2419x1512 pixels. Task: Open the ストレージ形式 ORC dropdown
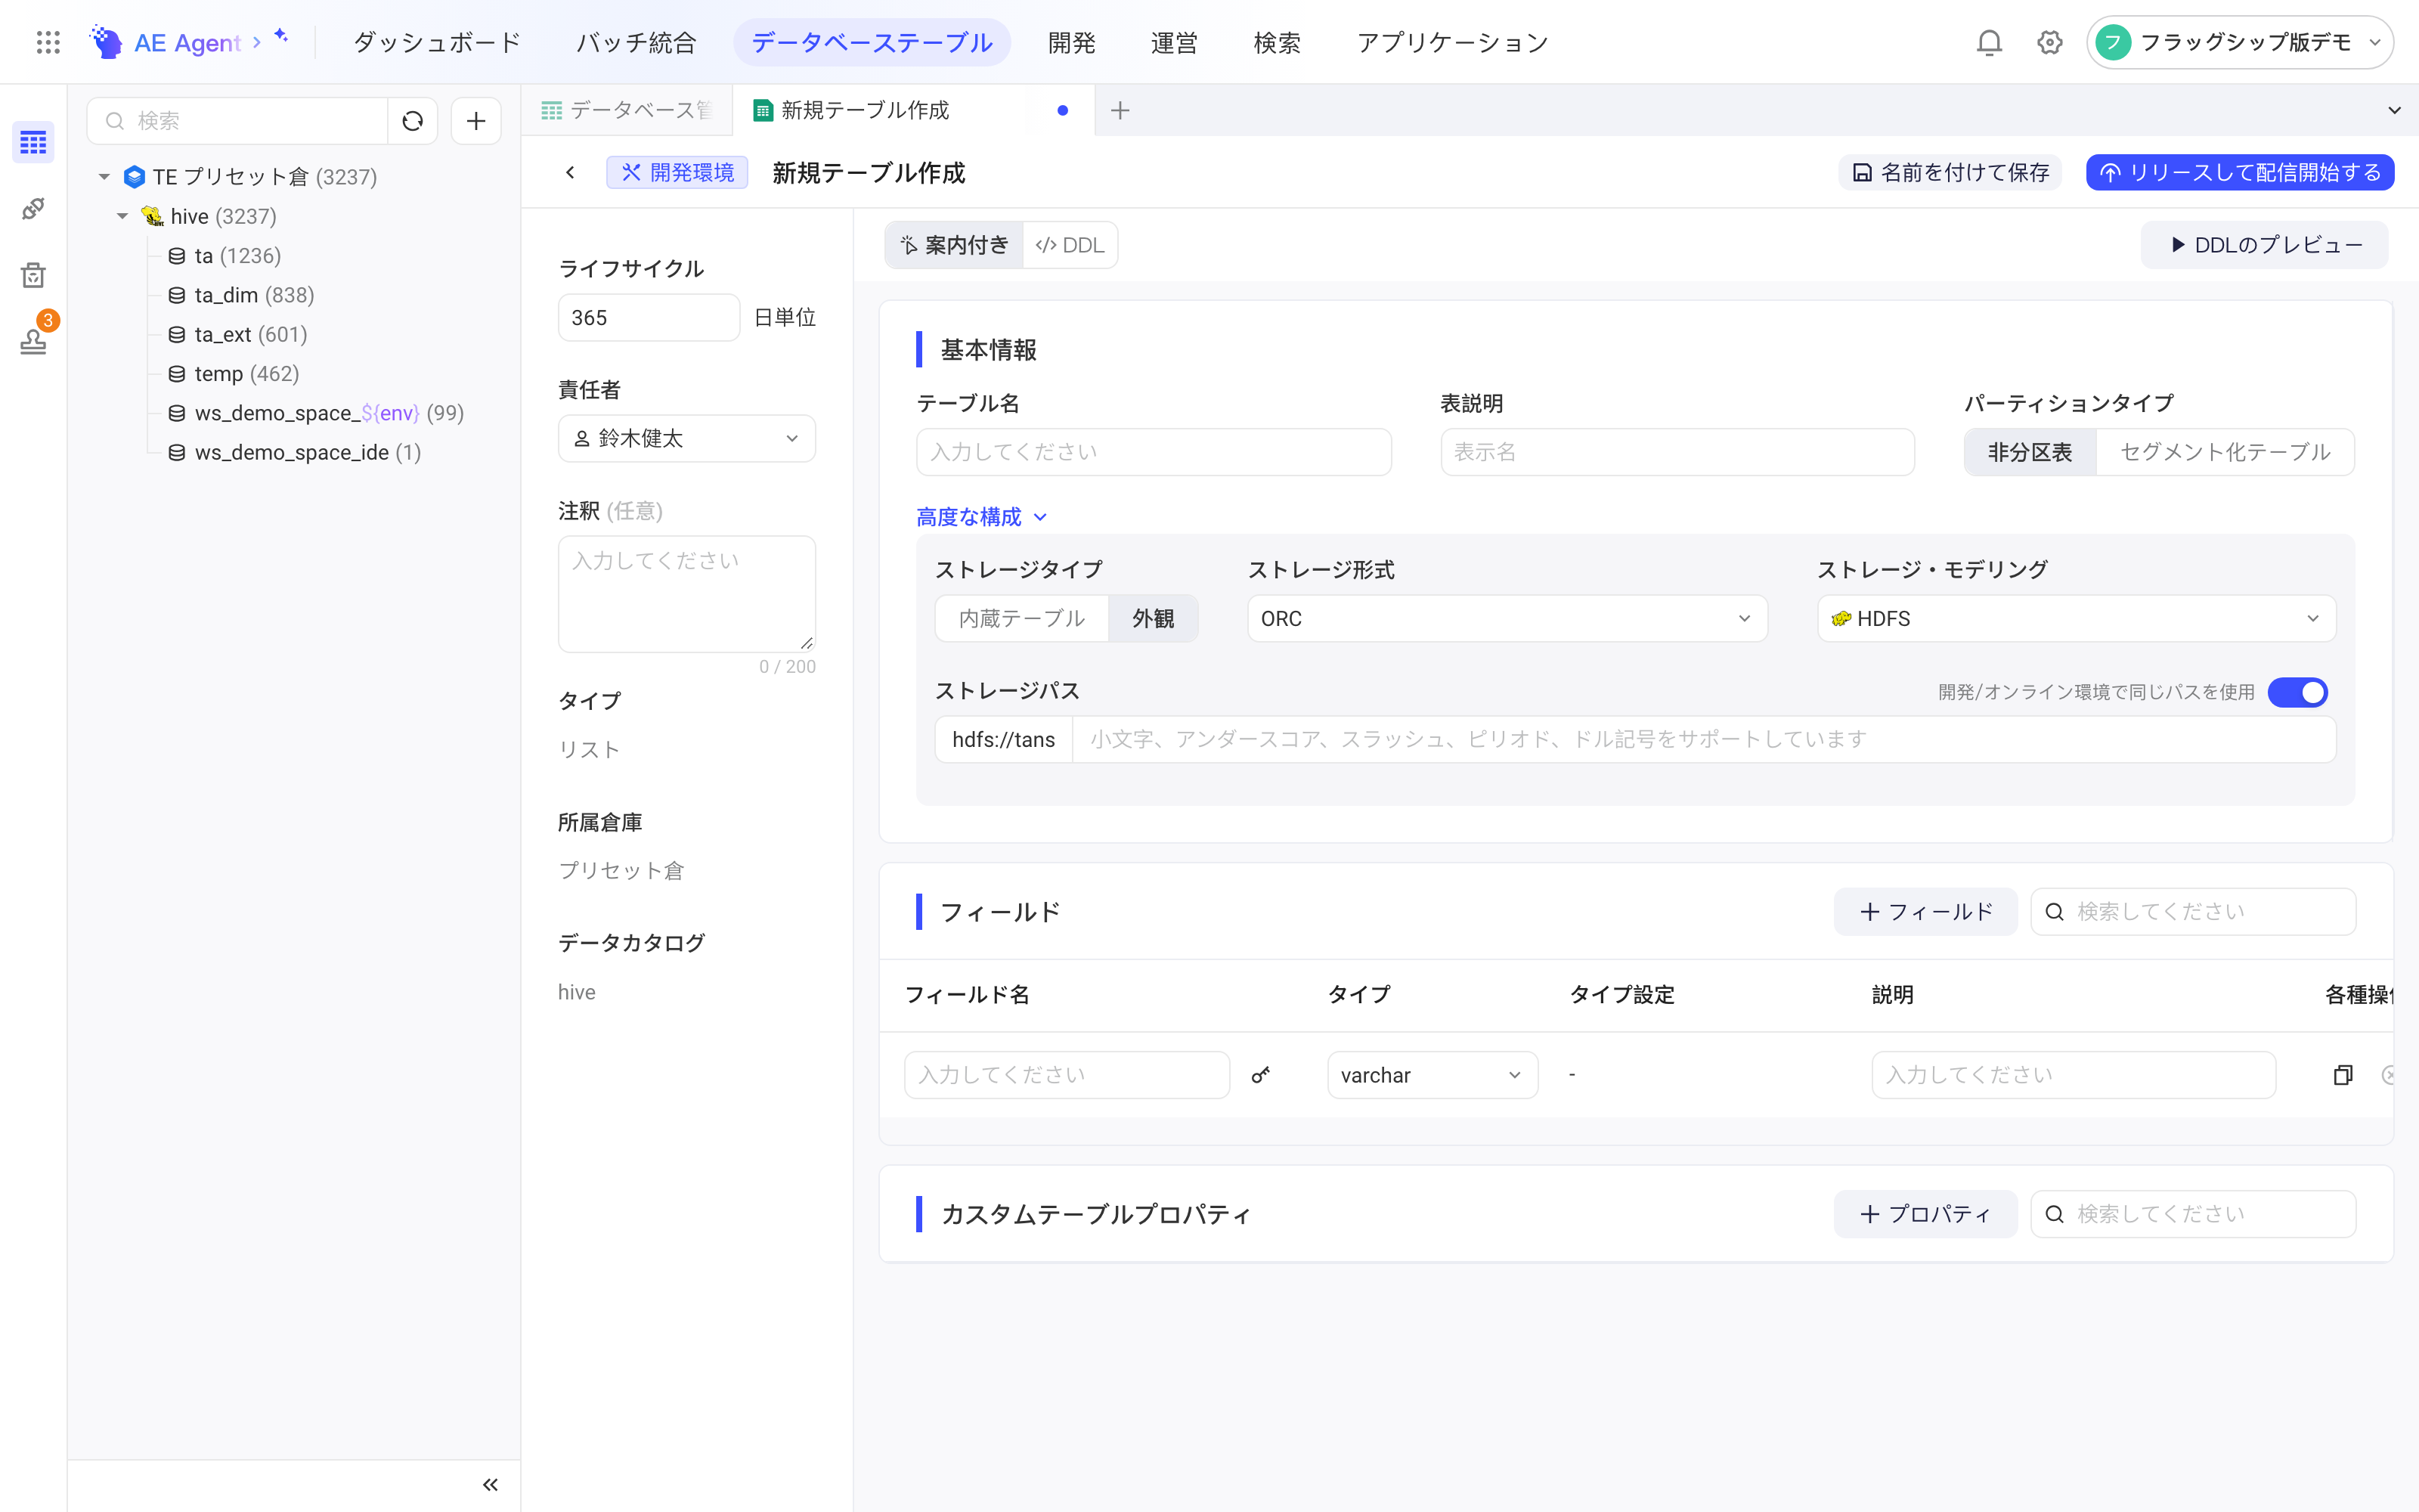pyautogui.click(x=1507, y=618)
